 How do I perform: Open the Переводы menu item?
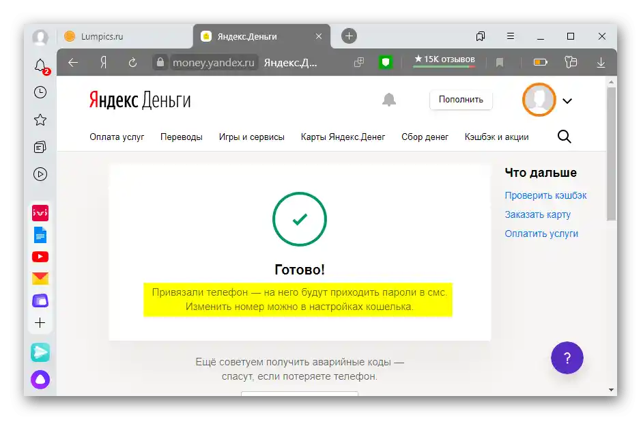182,137
